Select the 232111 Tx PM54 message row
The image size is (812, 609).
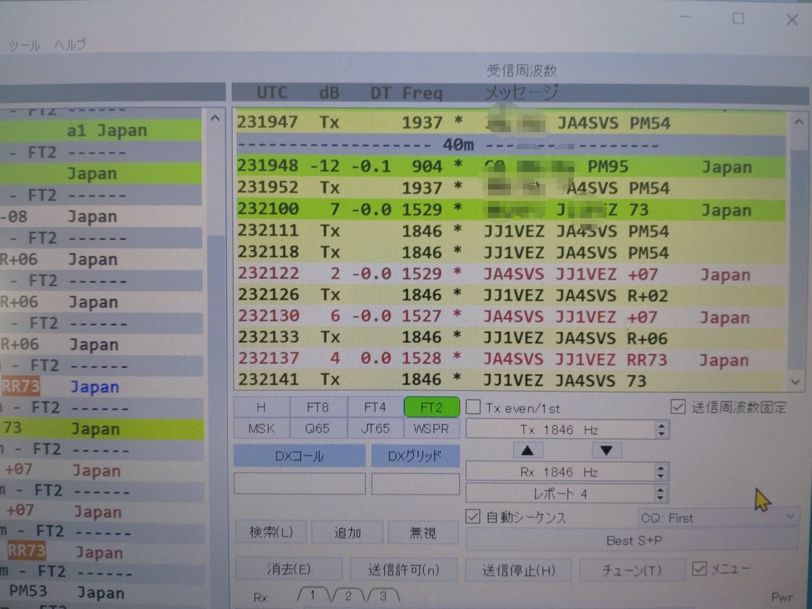pyautogui.click(x=511, y=231)
